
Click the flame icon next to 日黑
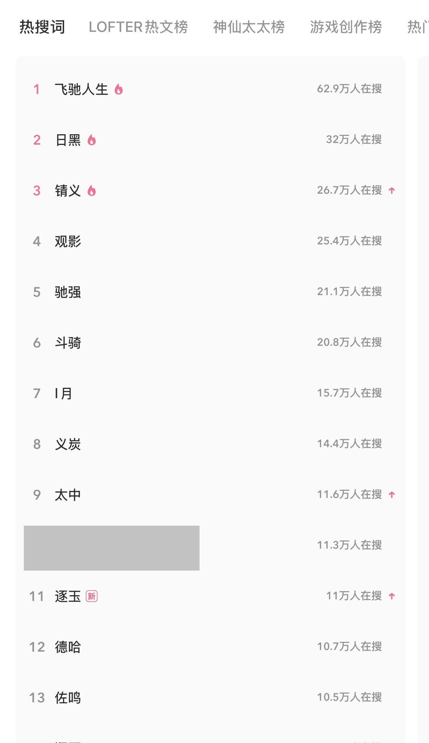point(92,140)
